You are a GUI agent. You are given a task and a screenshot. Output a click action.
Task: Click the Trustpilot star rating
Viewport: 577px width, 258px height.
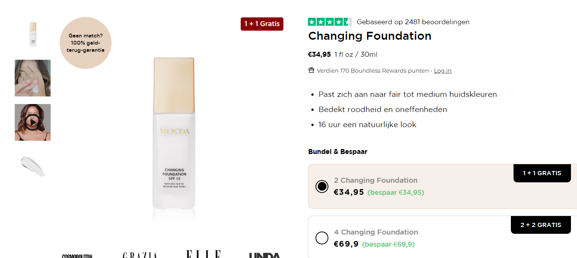[329, 22]
